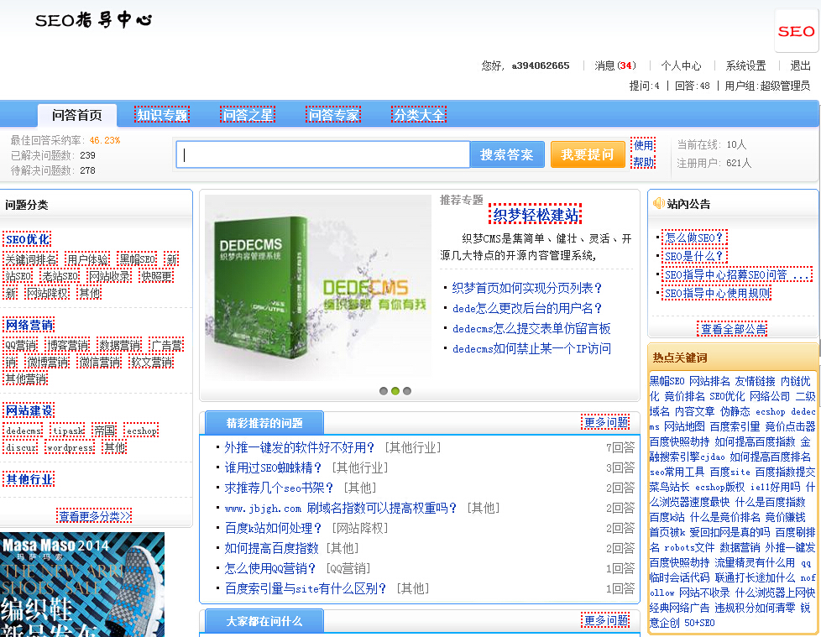Open discuz subcategory link
Image resolution: width=821 pixels, height=637 pixels.
tap(21, 447)
